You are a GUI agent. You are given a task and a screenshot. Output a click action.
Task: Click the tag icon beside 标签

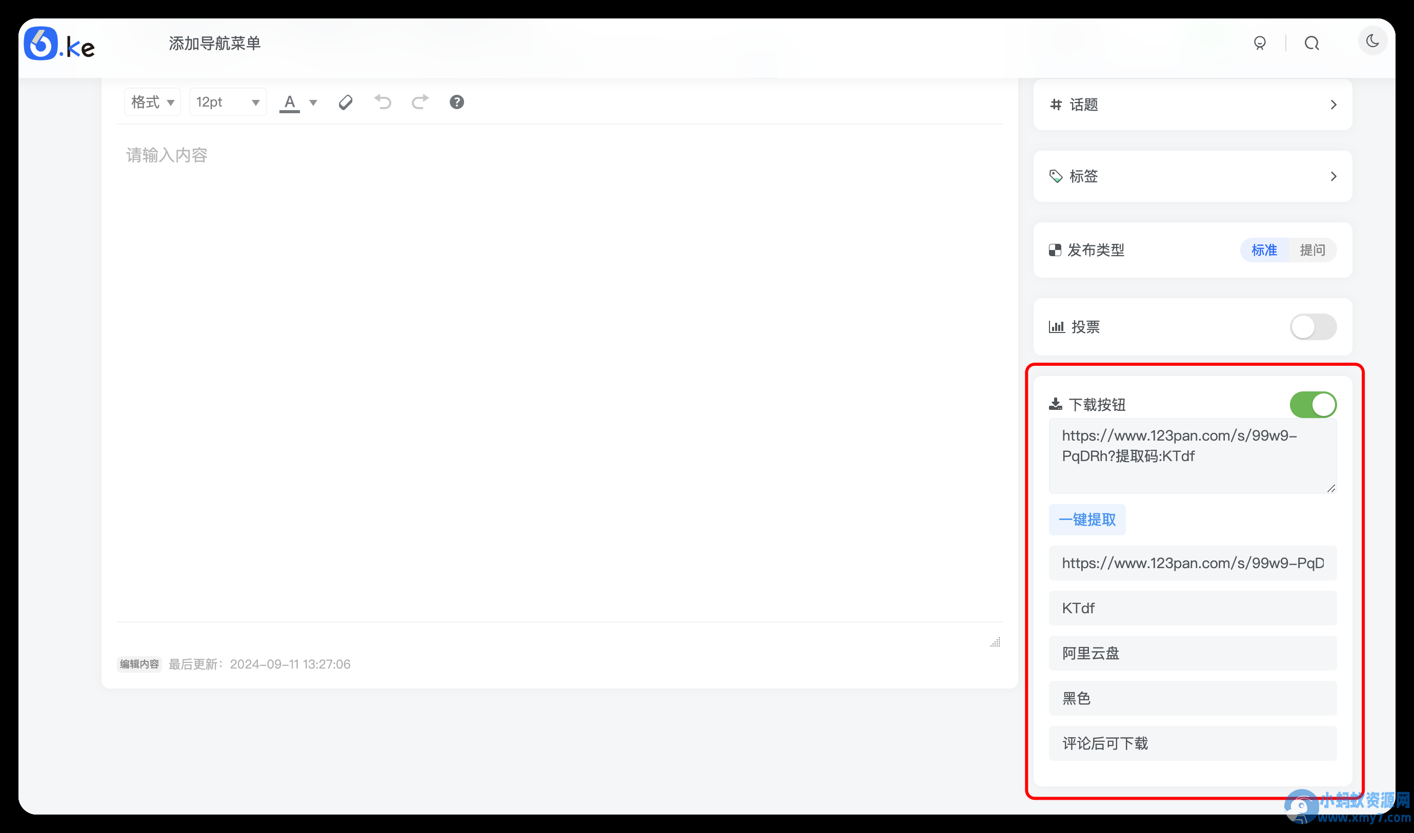coord(1056,176)
